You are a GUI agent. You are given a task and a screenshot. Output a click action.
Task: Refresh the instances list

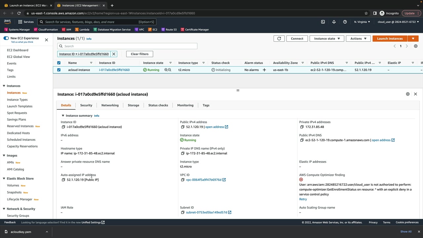tap(279, 39)
